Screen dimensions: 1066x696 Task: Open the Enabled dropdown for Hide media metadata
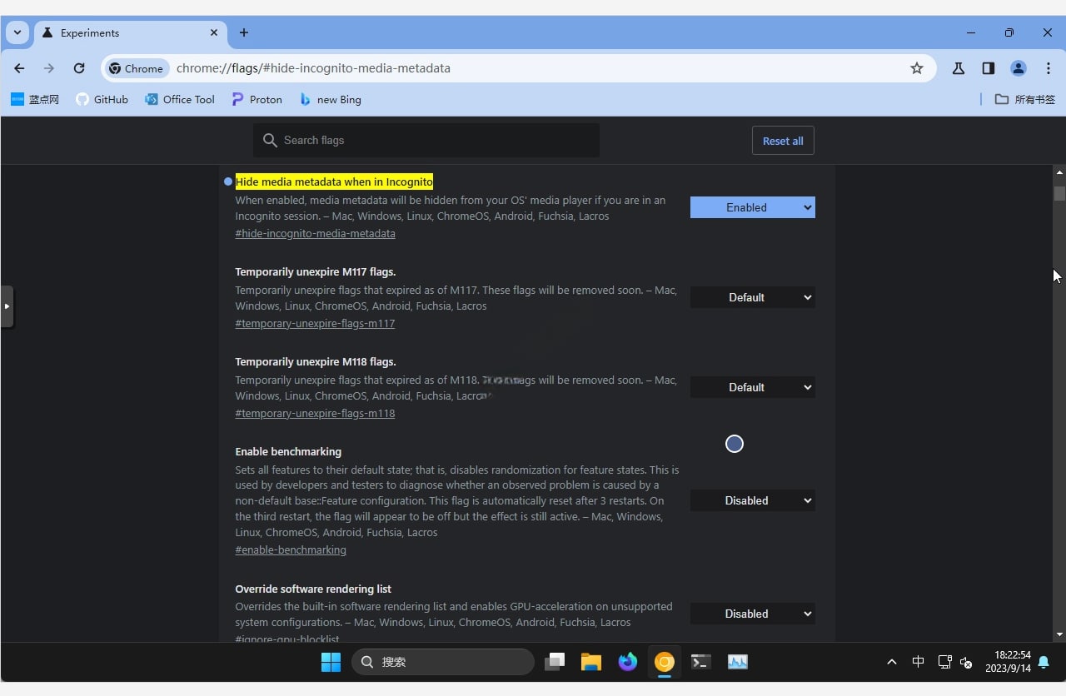tap(752, 207)
